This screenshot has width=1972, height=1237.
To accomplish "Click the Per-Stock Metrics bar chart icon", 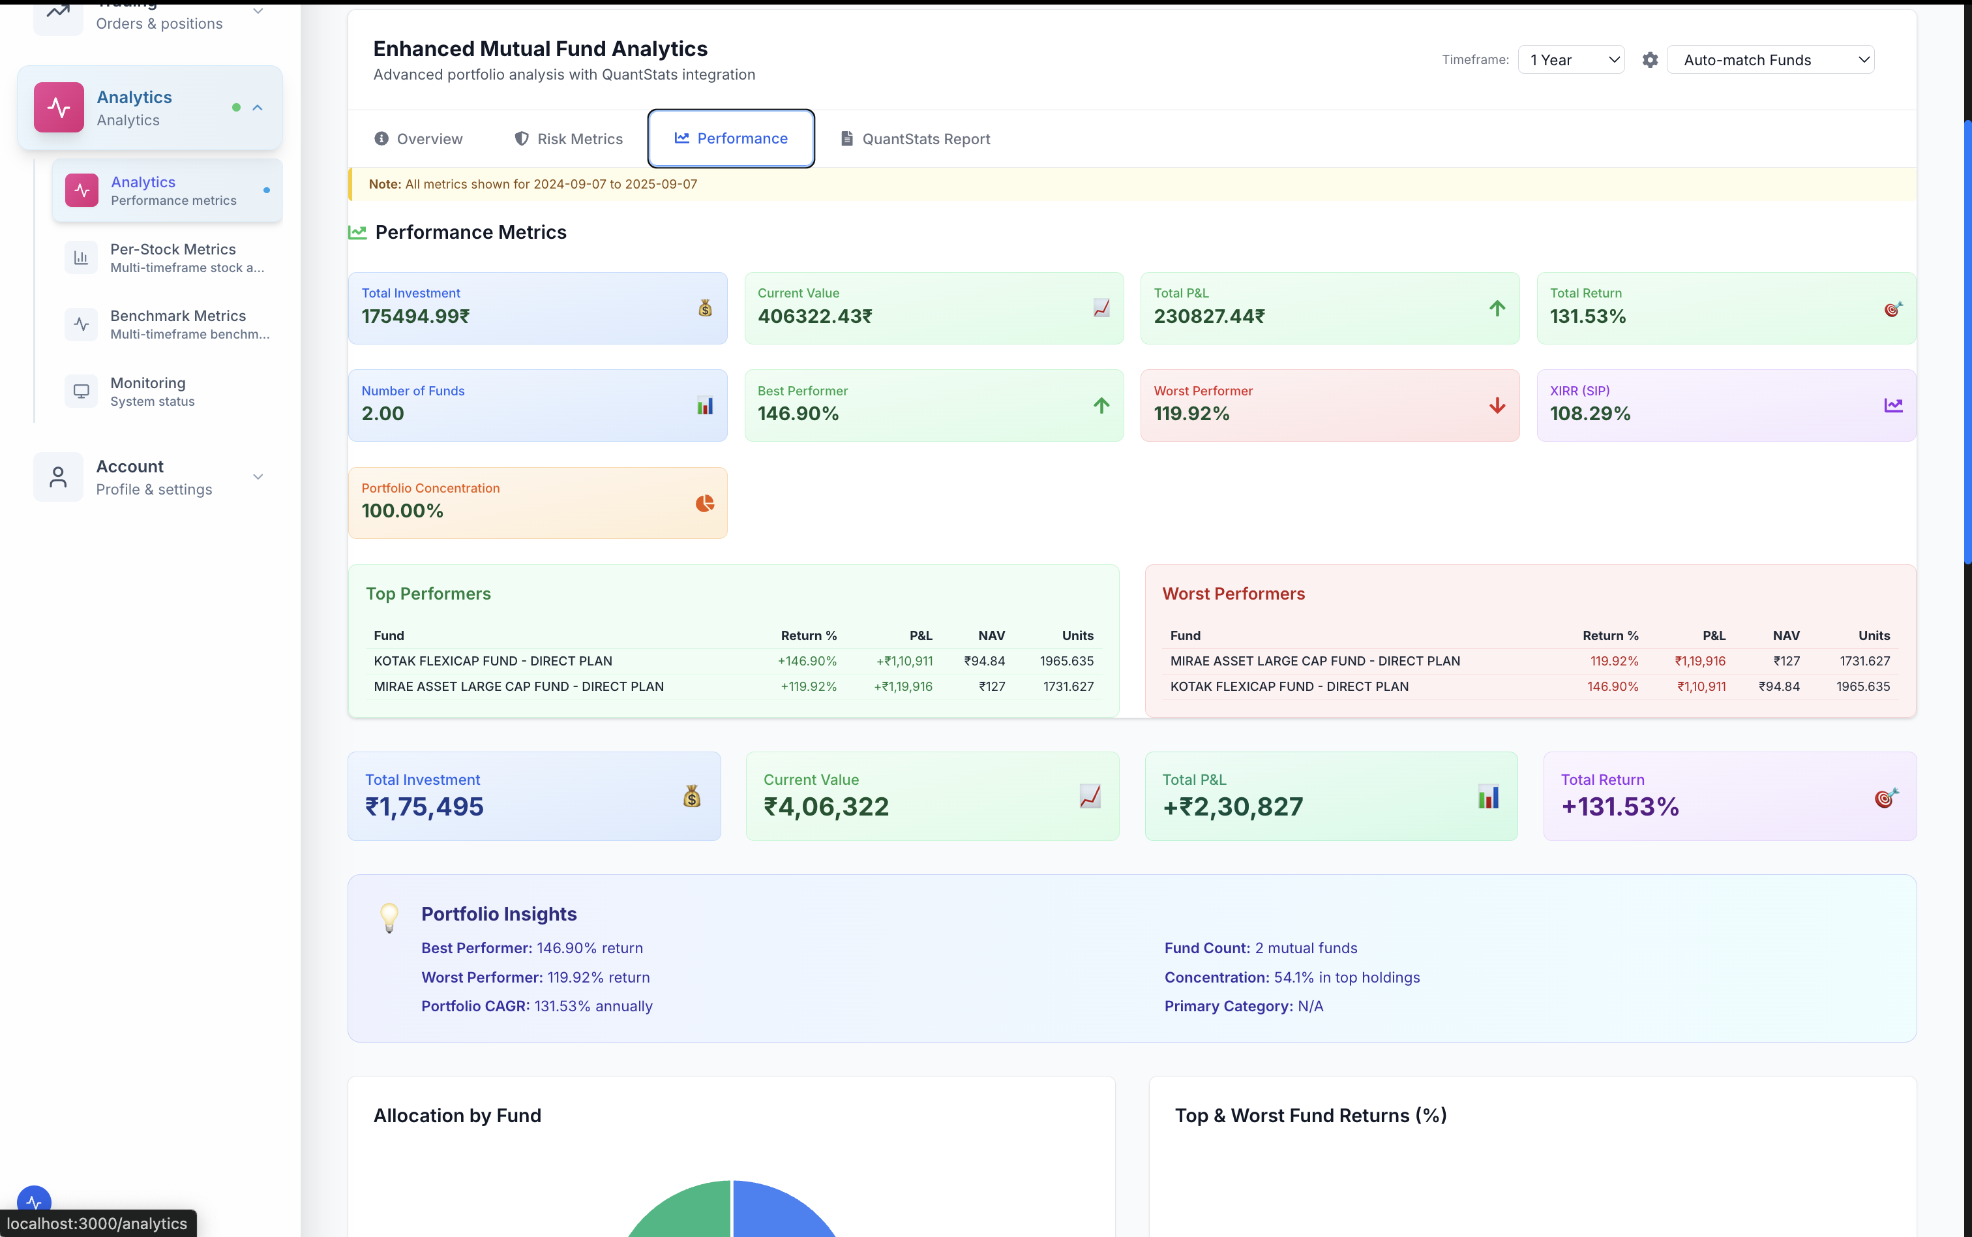I will click(x=81, y=257).
